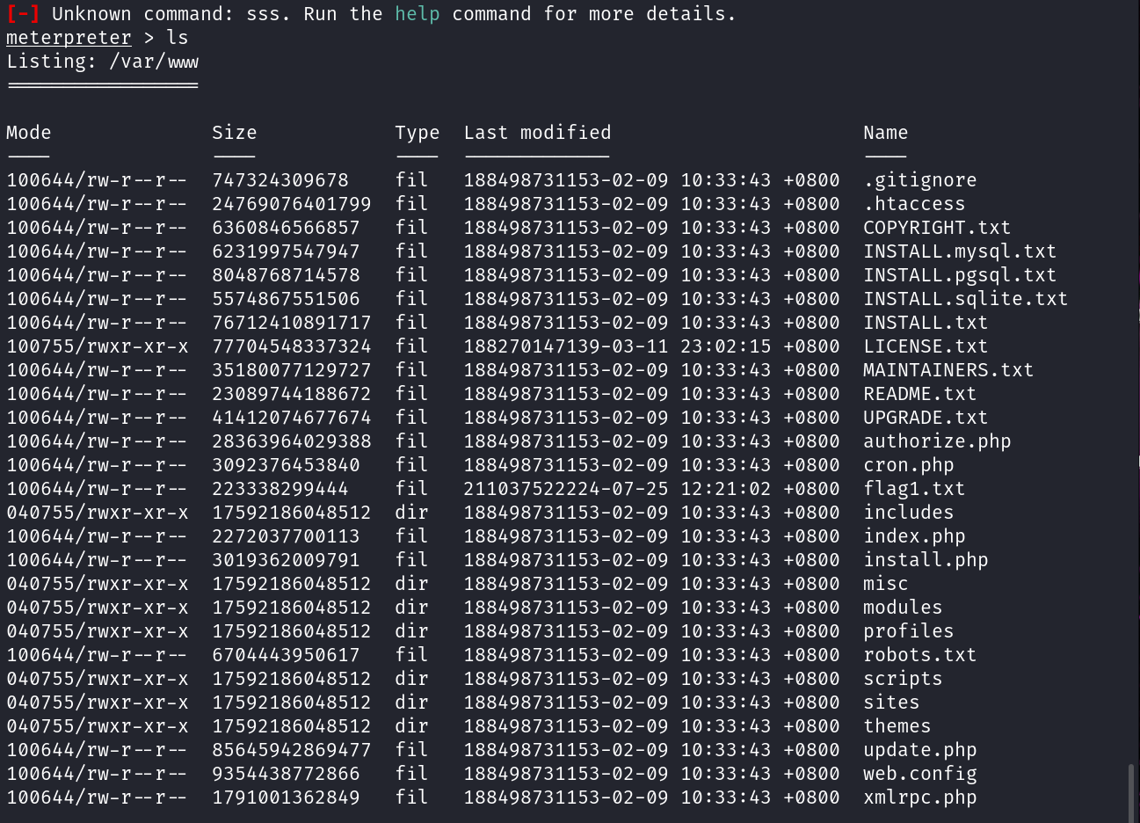The image size is (1140, 823).
Task: Click the red [-] error indicator
Action: pyautogui.click(x=23, y=14)
